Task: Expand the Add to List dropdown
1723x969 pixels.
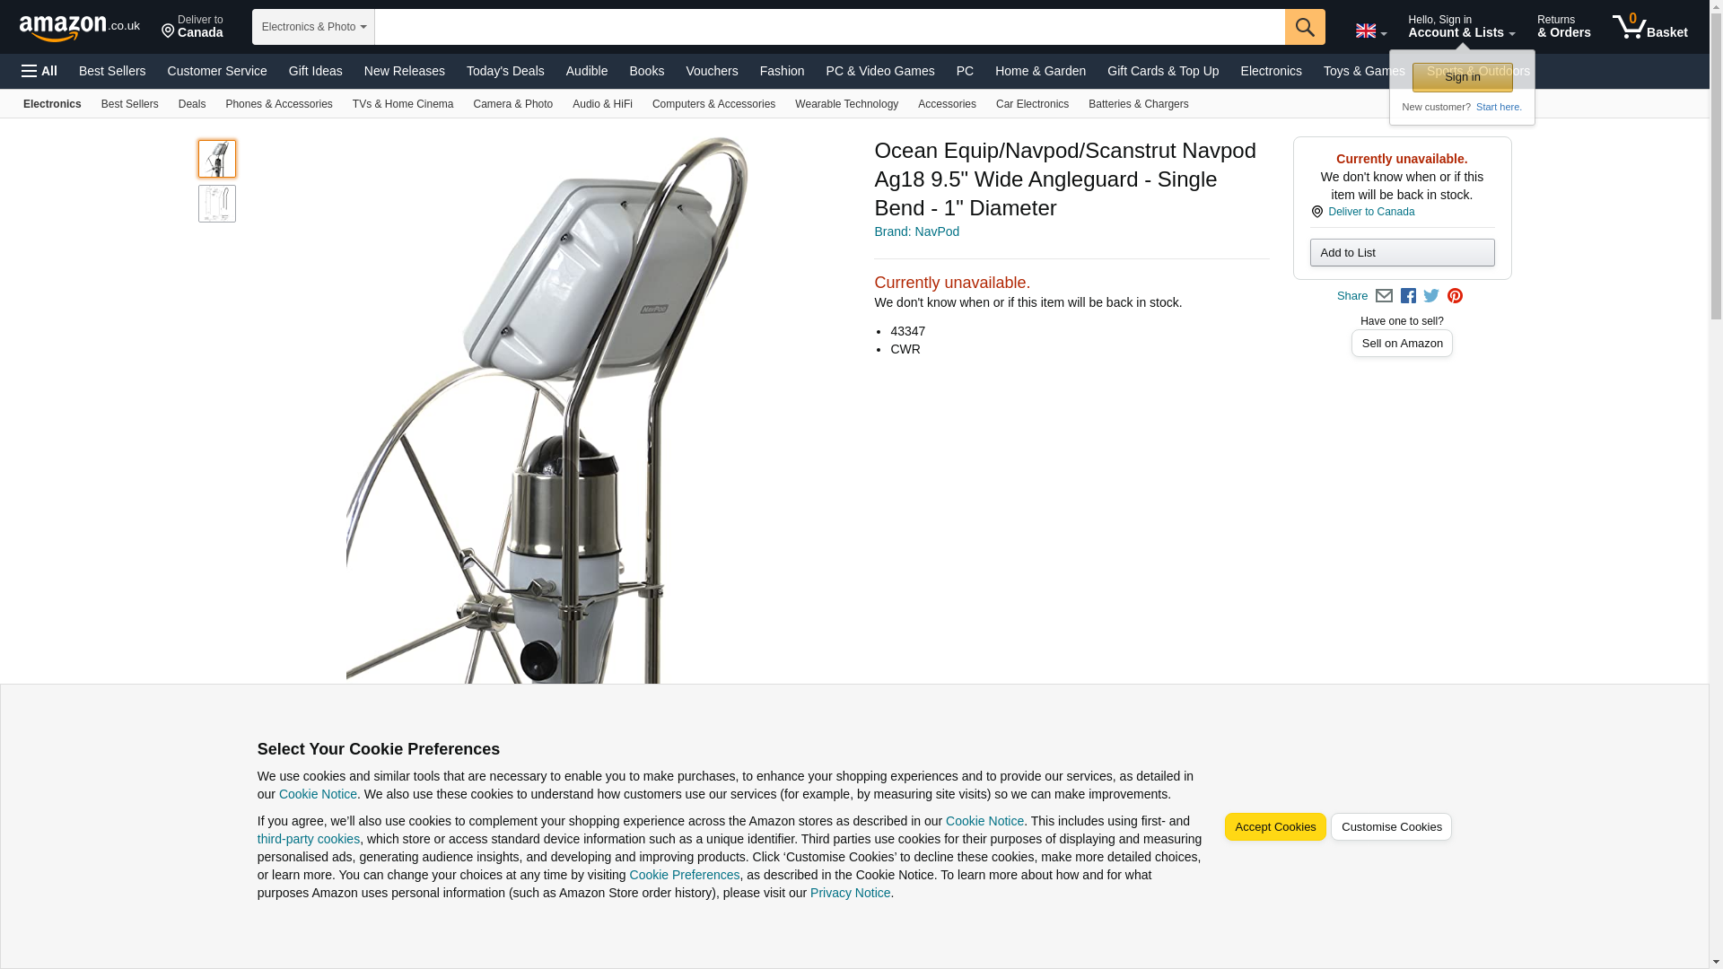Action: tap(1402, 252)
